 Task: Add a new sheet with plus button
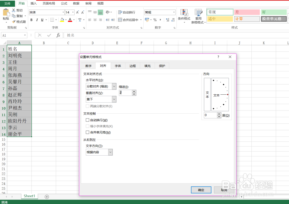[47, 197]
